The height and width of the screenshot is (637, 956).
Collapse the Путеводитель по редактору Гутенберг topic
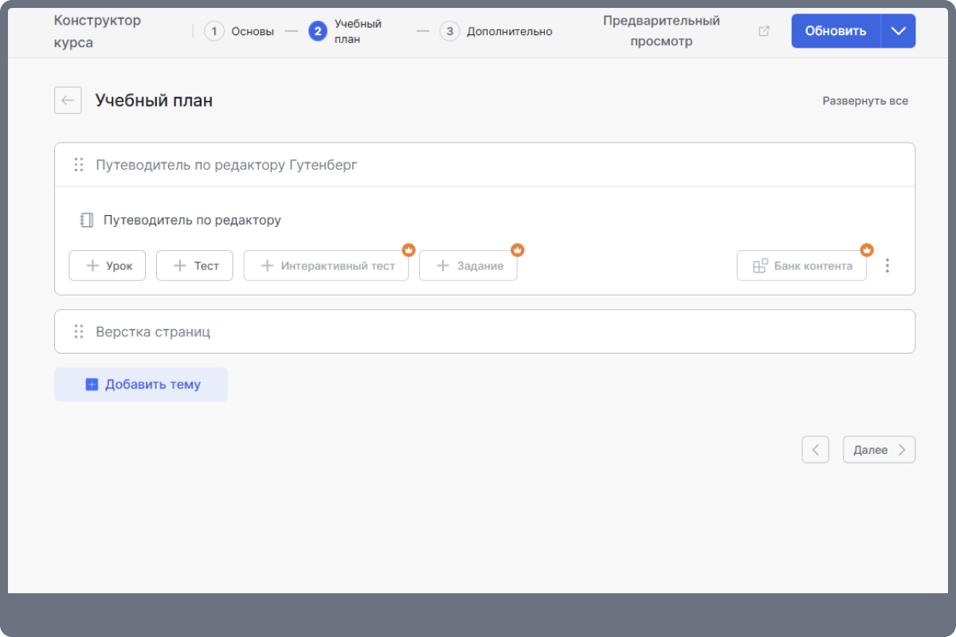coord(484,165)
